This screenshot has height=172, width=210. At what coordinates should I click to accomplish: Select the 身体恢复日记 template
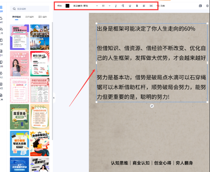click(x=40, y=144)
